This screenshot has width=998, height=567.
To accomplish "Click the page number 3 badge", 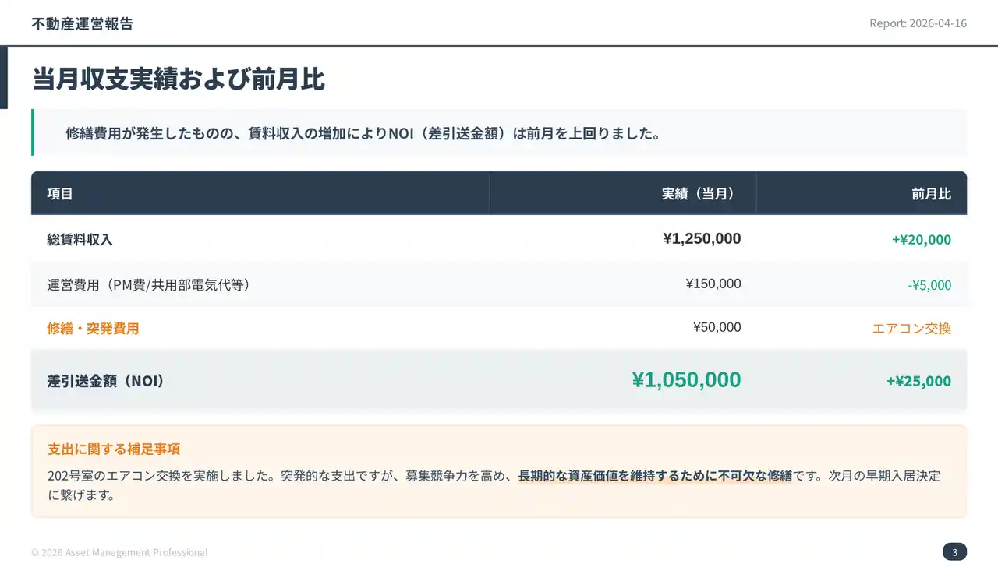I will coord(954,552).
